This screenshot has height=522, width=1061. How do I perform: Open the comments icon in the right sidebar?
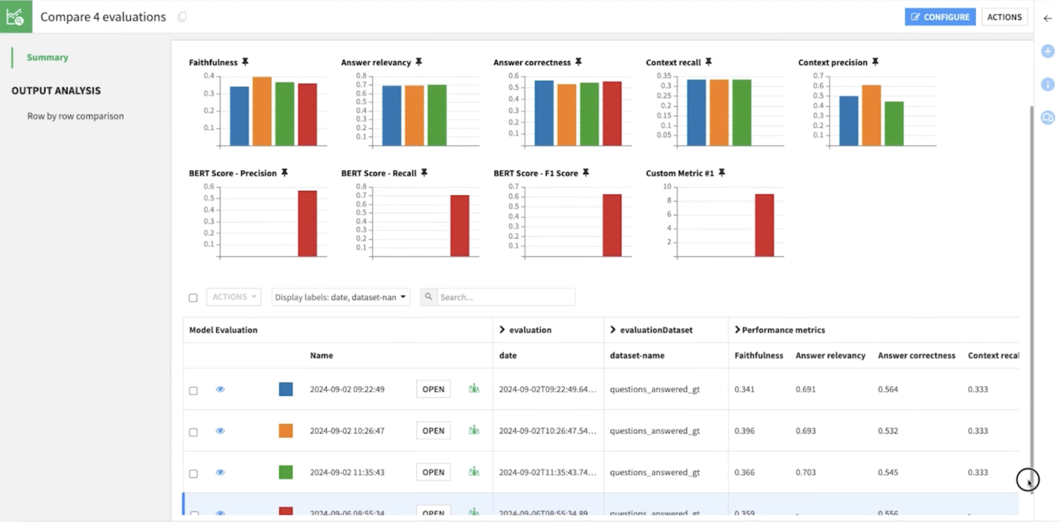1048,118
